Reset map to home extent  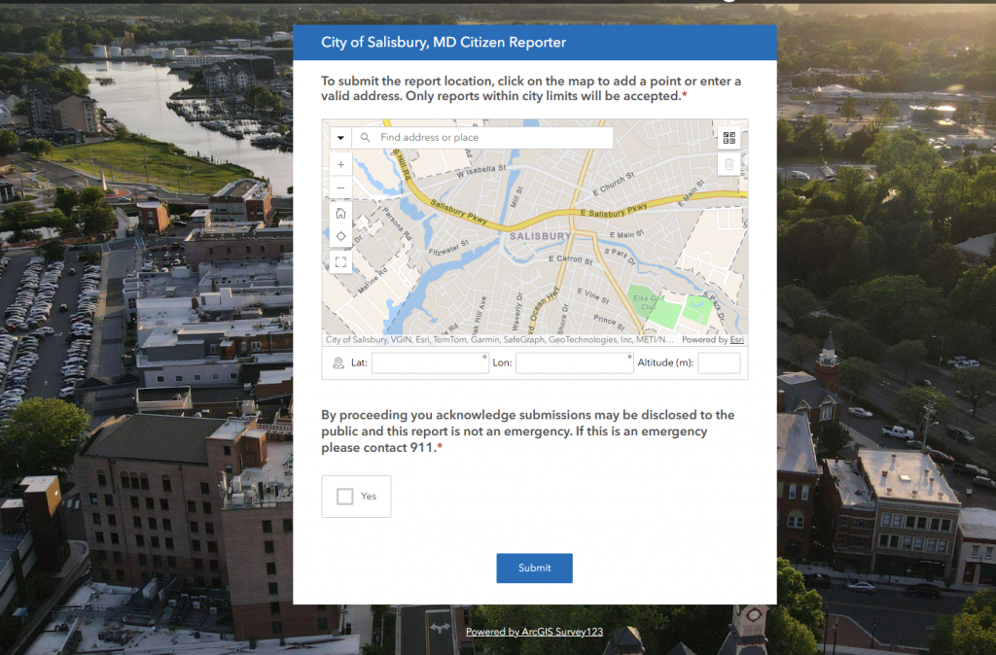pos(340,213)
